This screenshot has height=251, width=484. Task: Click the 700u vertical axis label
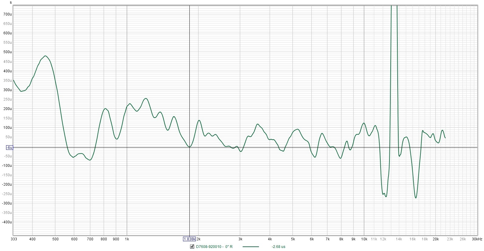[8, 14]
